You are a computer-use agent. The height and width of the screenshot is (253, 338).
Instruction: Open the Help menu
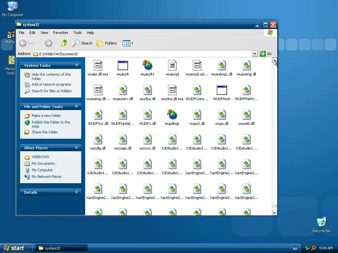click(x=90, y=33)
